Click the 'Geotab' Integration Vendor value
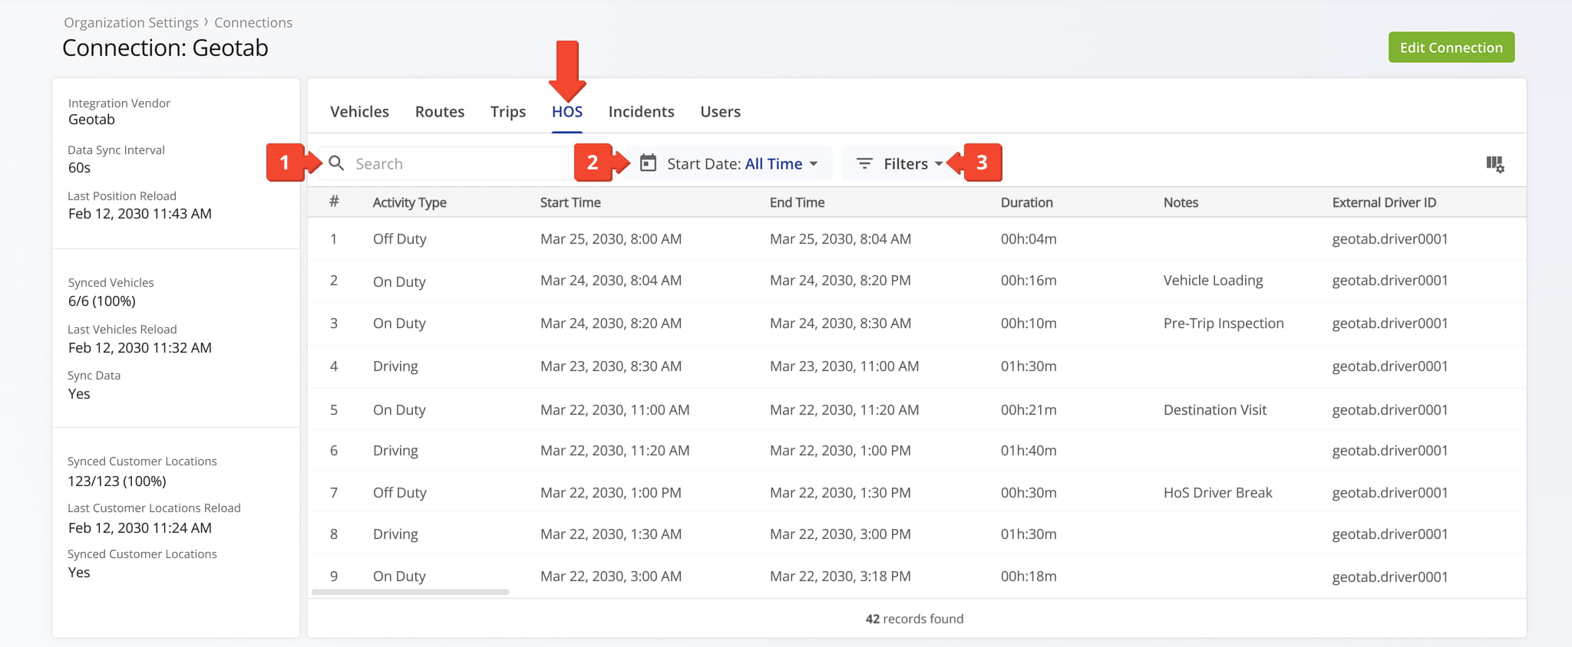Screen dimensions: 1572x647 click(91, 120)
